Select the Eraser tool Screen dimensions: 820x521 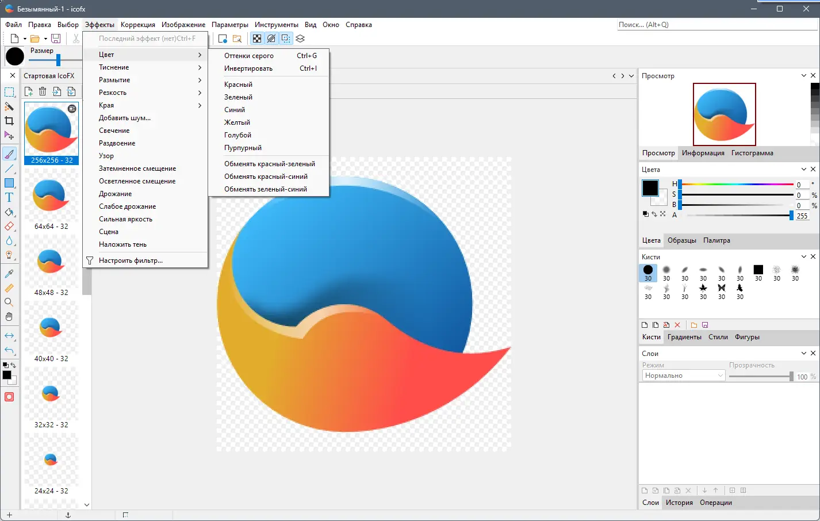10,226
